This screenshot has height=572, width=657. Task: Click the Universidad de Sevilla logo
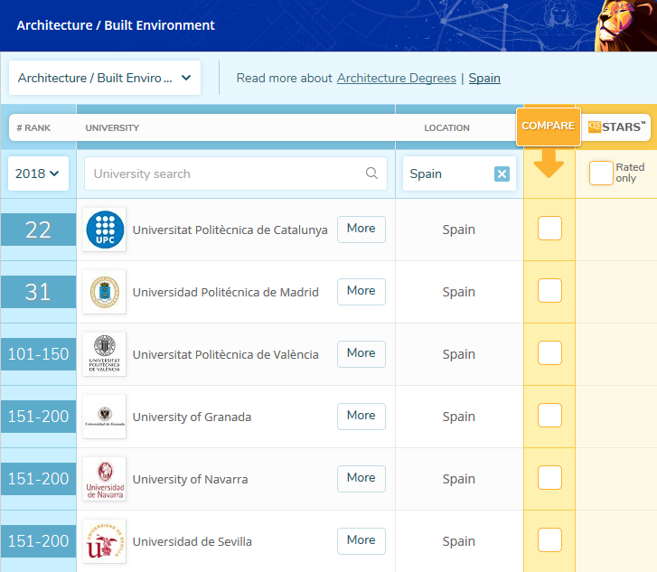click(x=105, y=541)
